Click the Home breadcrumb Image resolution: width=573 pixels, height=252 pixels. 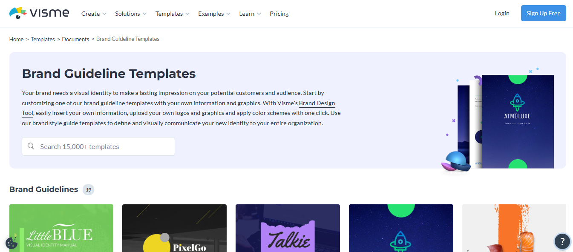click(x=16, y=39)
